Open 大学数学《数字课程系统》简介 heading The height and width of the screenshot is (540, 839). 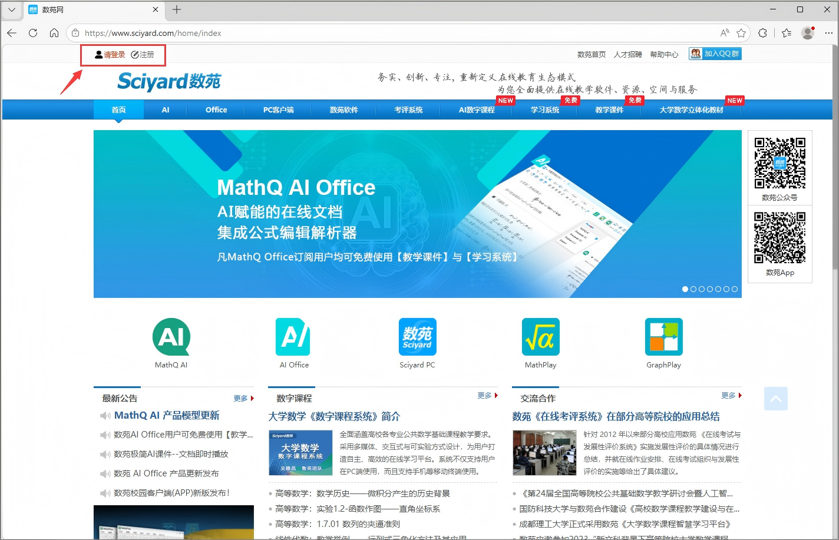pos(334,416)
